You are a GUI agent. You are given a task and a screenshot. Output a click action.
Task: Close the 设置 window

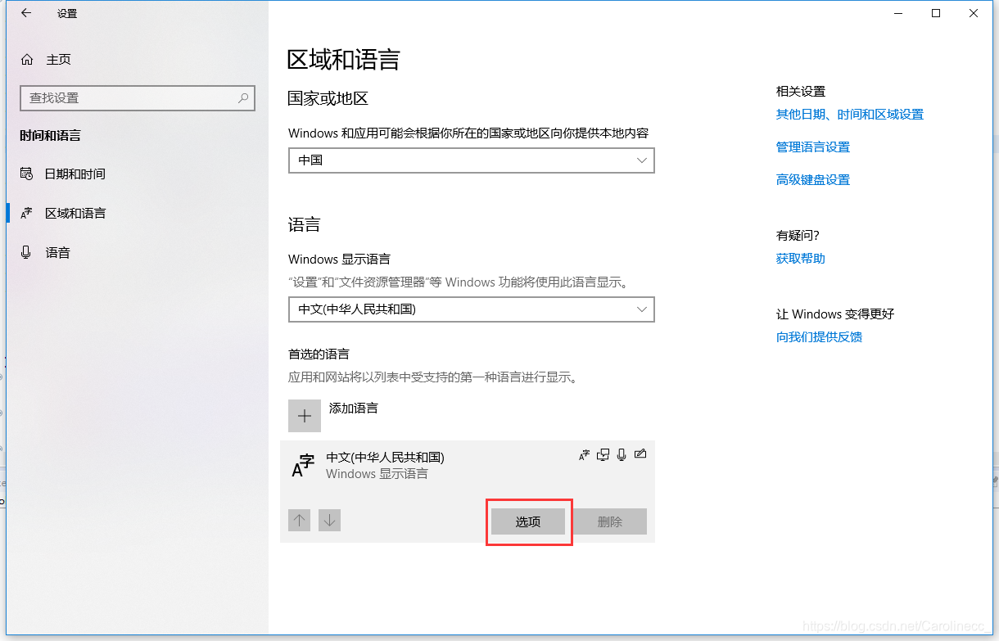tap(974, 13)
